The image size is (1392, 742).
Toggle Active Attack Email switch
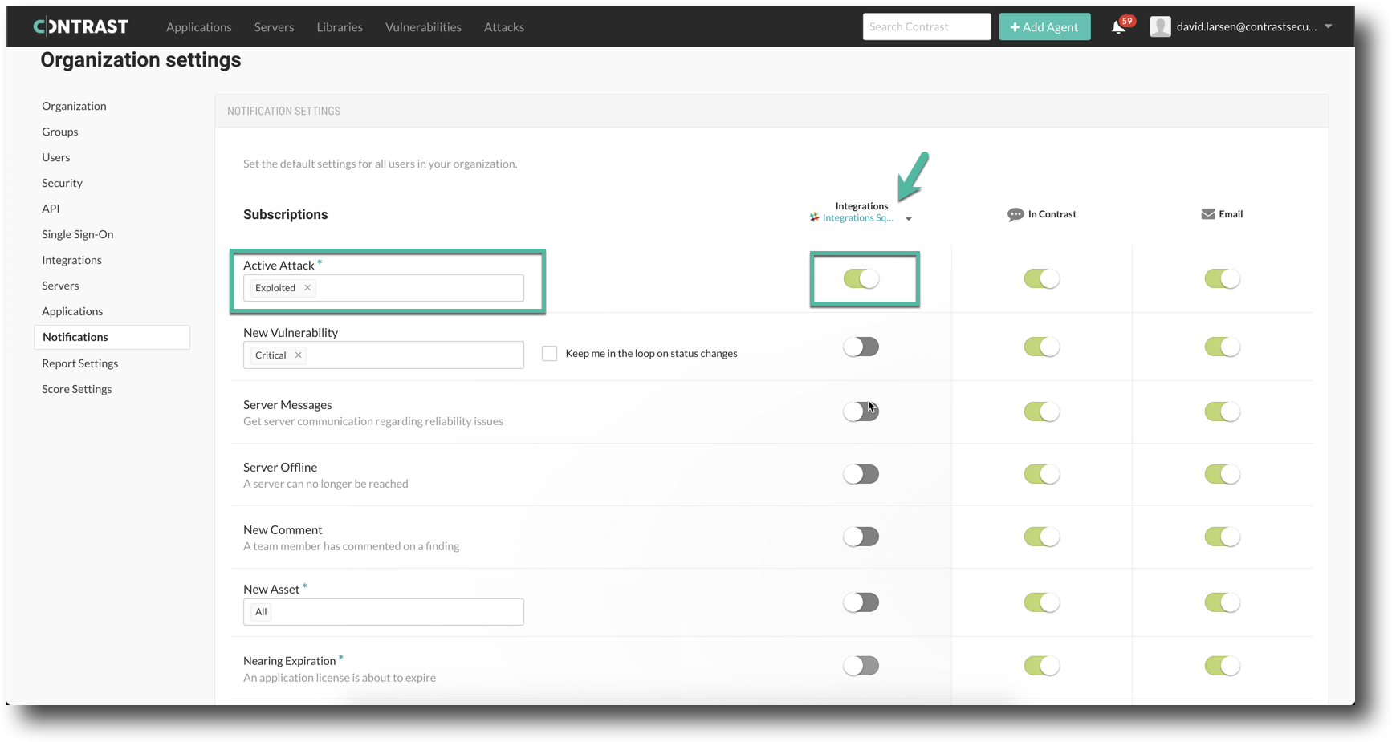[1223, 278]
